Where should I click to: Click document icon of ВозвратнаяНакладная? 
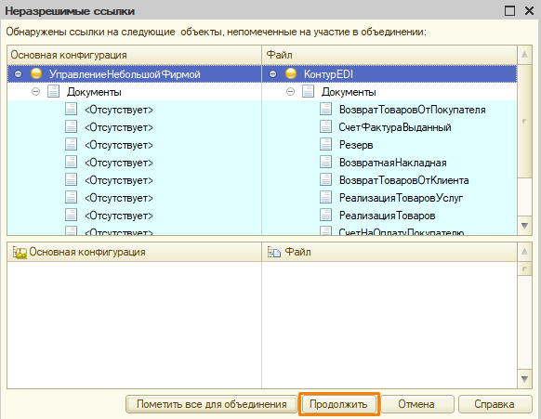pyautogui.click(x=325, y=162)
